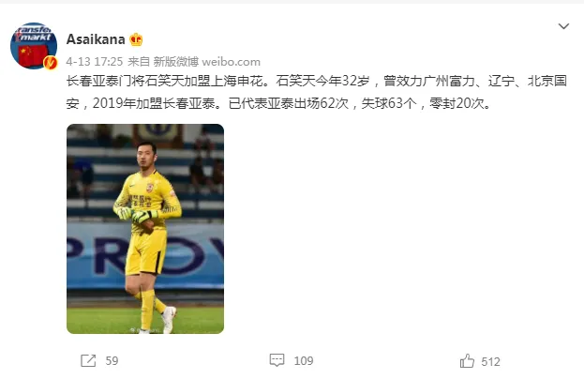Click the Asaikana username
Viewport: 584px width, 379px height.
tap(96, 39)
